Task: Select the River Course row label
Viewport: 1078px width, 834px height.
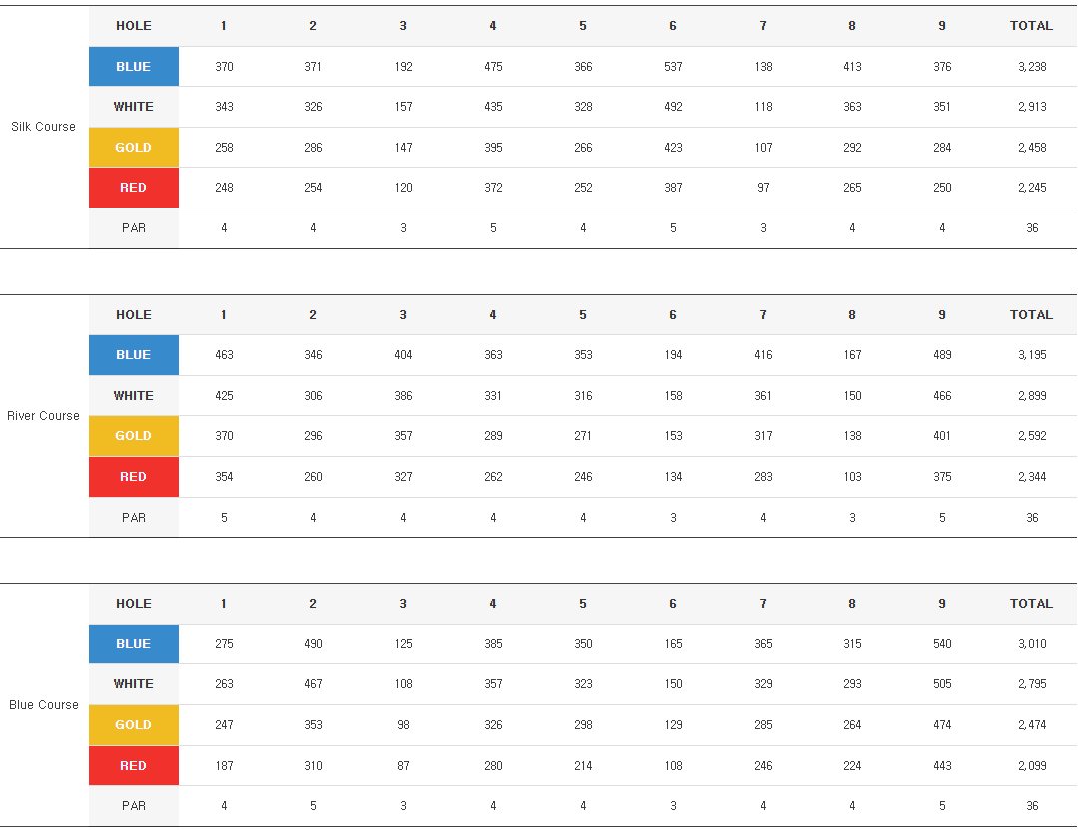Action: [x=43, y=416]
